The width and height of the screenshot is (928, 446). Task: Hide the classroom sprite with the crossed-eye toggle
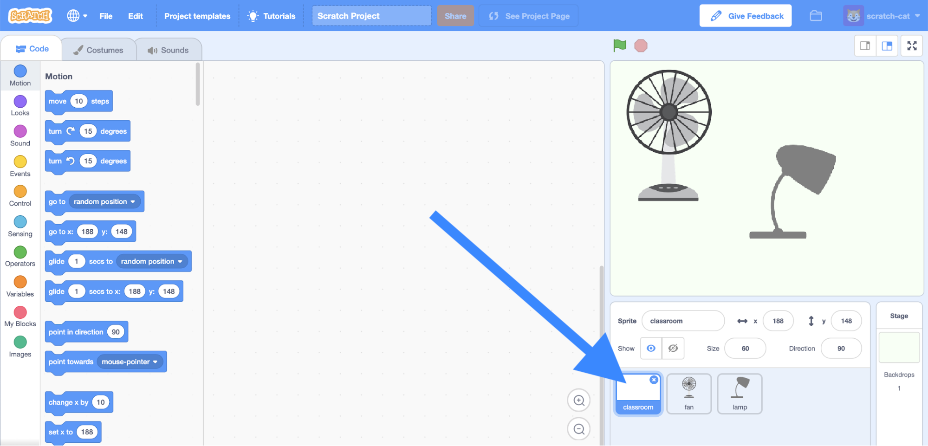(x=673, y=348)
